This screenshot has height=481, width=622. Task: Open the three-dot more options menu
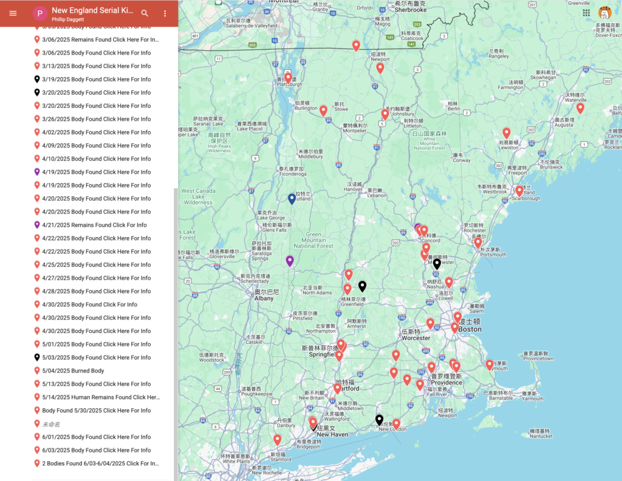point(165,13)
